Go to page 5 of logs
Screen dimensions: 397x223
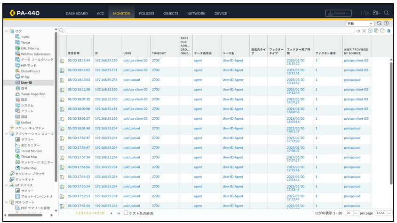coord(87,214)
